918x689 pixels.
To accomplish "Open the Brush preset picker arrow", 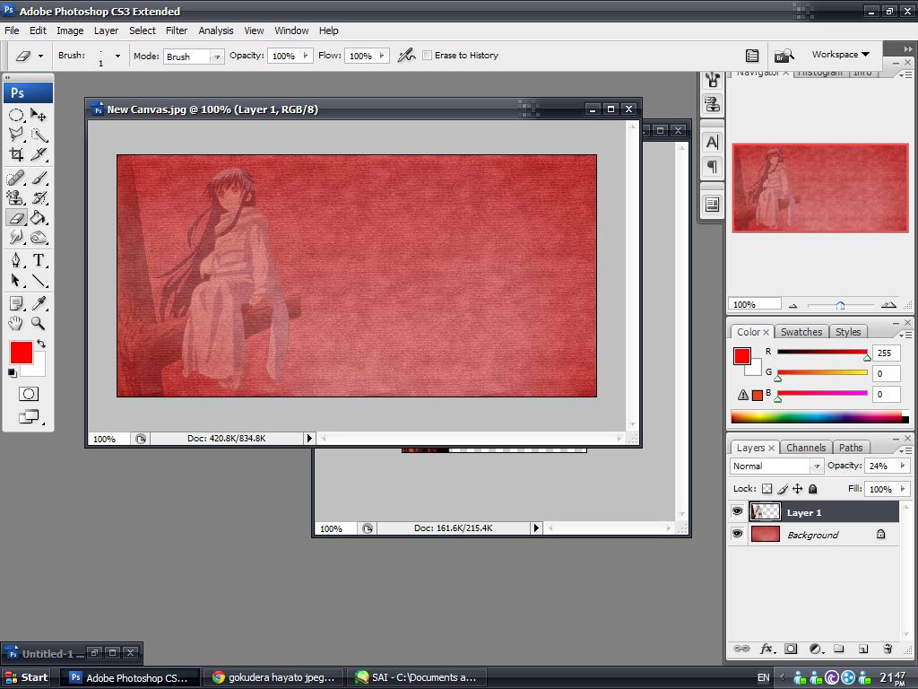I will click(117, 57).
